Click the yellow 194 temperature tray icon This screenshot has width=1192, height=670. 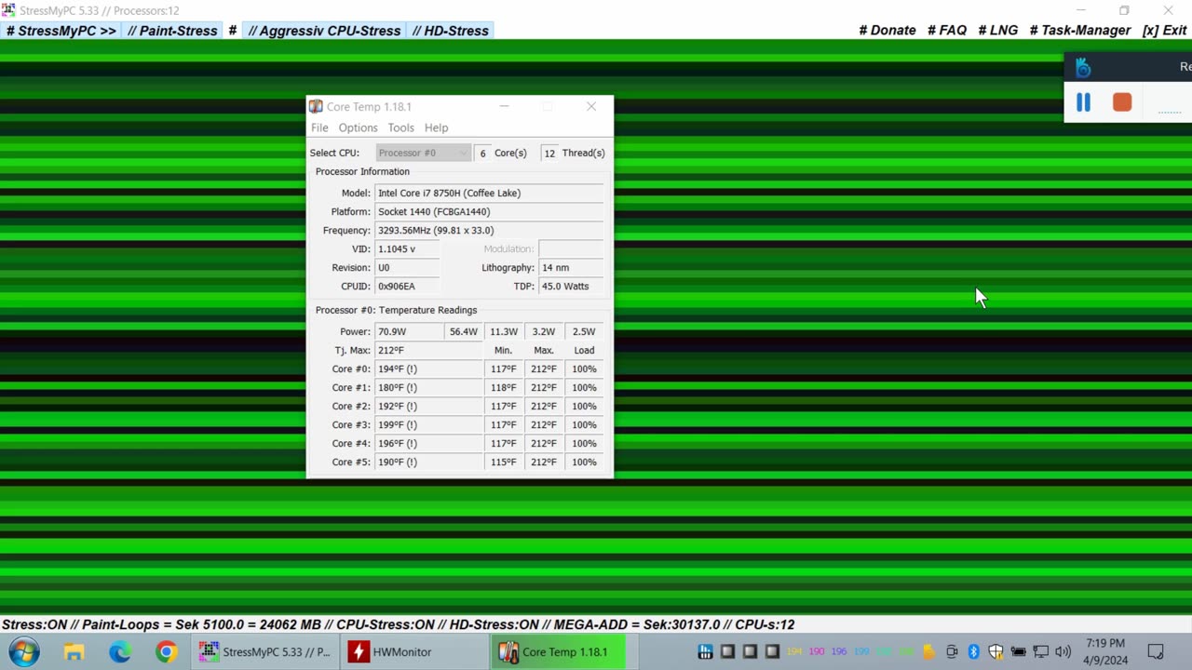click(x=794, y=651)
